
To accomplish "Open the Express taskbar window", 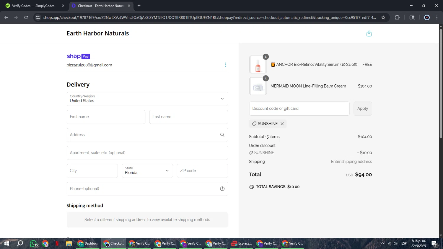I will (x=242, y=244).
